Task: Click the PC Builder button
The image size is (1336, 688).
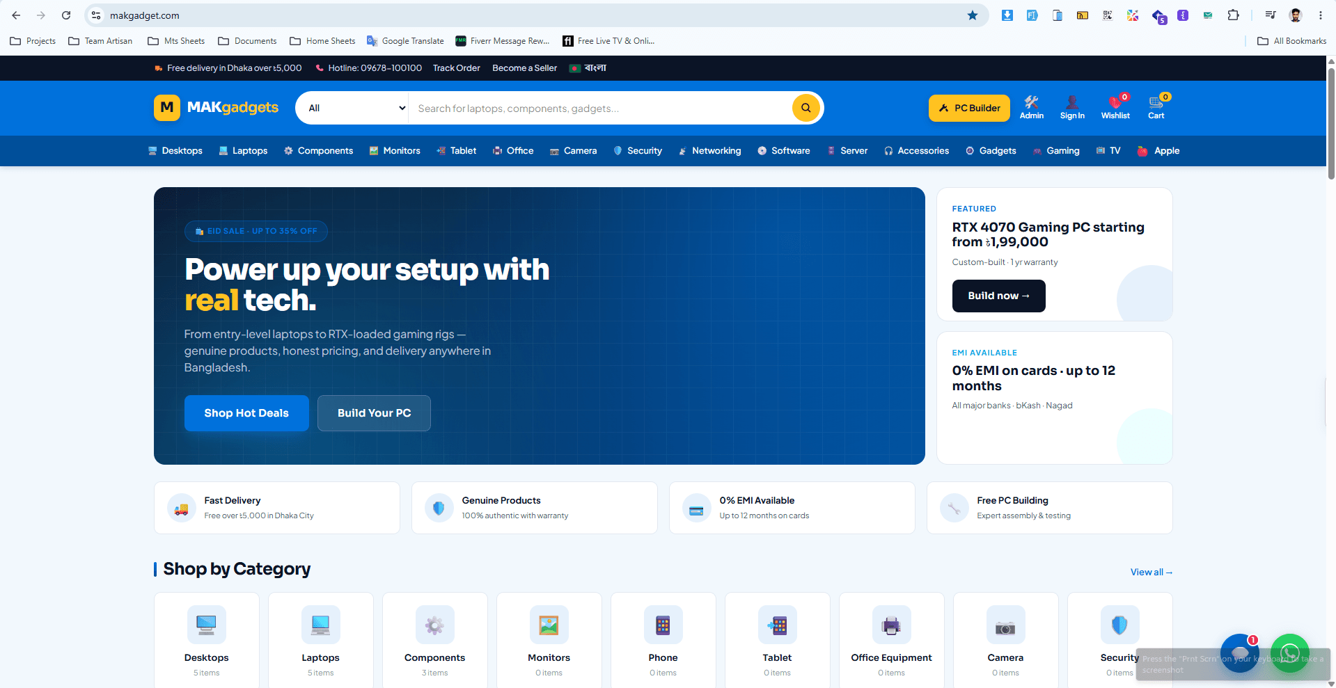Action: [969, 108]
